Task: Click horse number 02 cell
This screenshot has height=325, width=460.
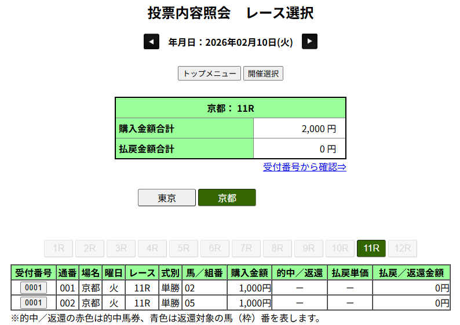Action: (204, 288)
